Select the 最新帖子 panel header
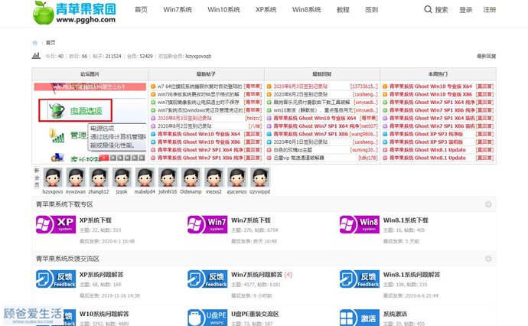This screenshot has width=528, height=326. point(206,74)
